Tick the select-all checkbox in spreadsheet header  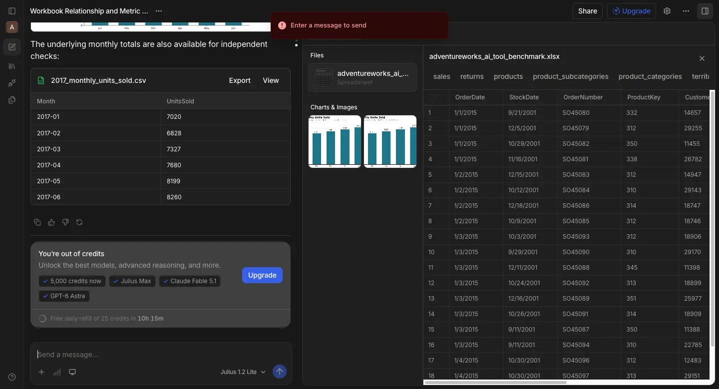click(x=432, y=97)
